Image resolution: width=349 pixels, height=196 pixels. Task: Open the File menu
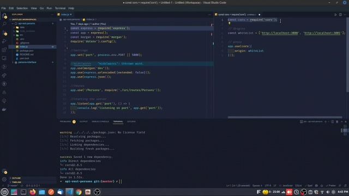pos(4,8)
